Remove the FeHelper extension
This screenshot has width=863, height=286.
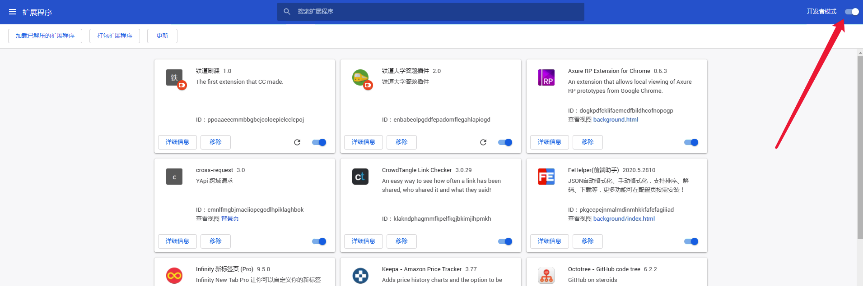click(x=588, y=241)
